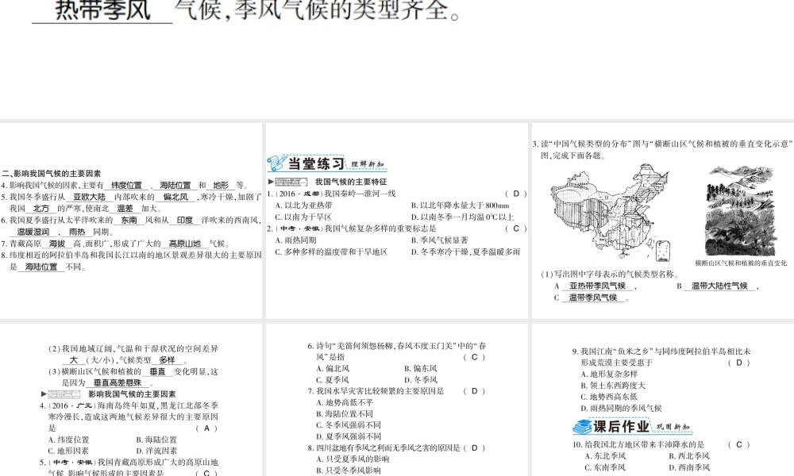This screenshot has width=794, height=476.
Task: Click the 理解新知 subtitle next to 当堂练习
Action: pos(368,164)
